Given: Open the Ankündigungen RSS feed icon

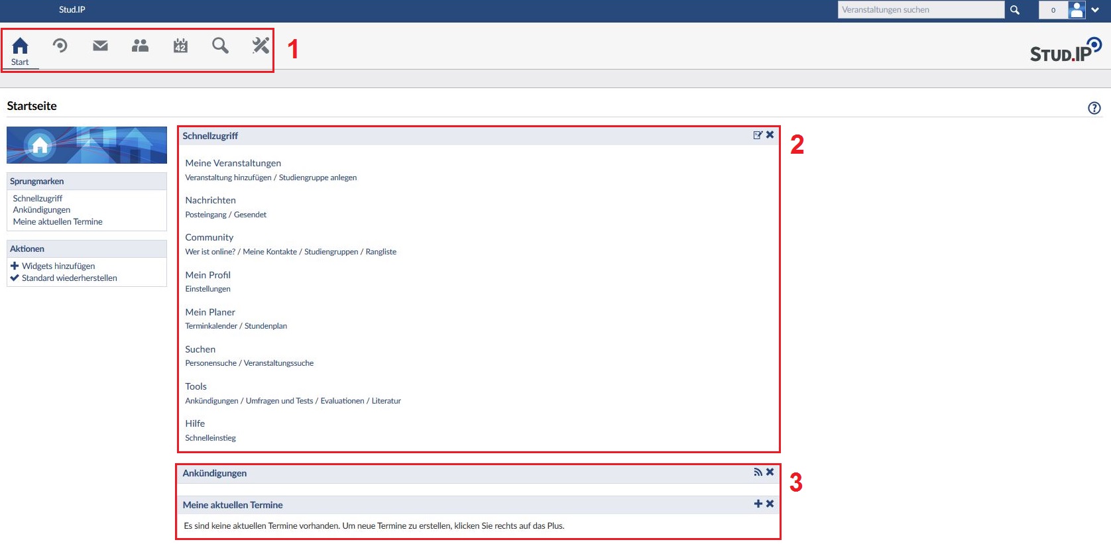Looking at the screenshot, I should 758,472.
